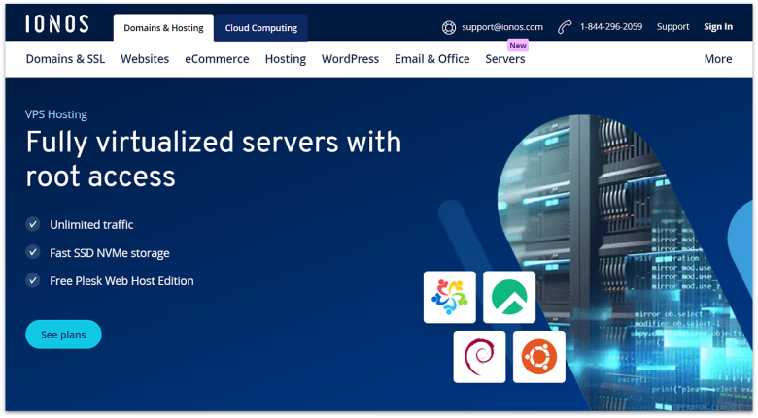Click the AlmaLinux logo tile

pyautogui.click(x=450, y=297)
